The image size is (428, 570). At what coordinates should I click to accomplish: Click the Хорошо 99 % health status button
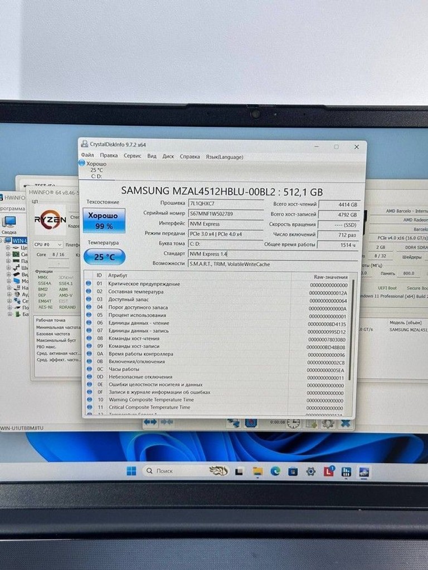(x=104, y=220)
